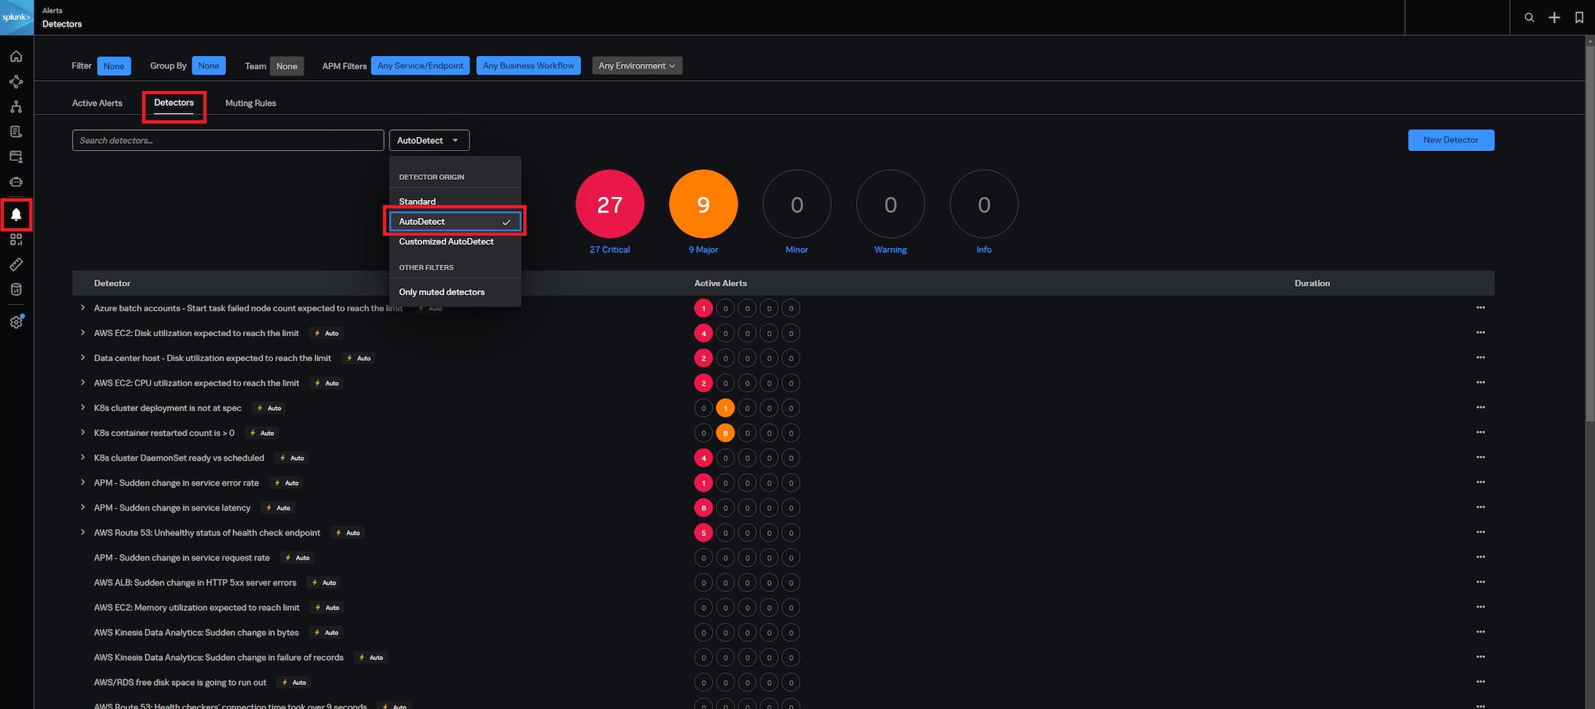
Task: Open the Data Management cylinder icon
Action: pyautogui.click(x=16, y=289)
